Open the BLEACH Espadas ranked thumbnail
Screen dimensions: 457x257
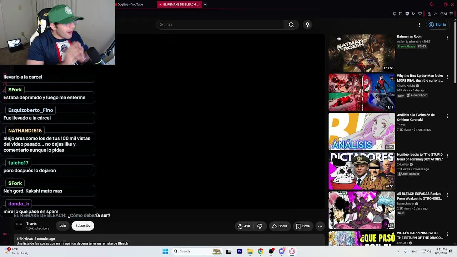click(x=362, y=210)
